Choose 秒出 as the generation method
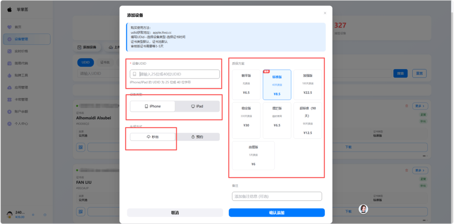This screenshot has width=454, height=224. click(x=153, y=137)
